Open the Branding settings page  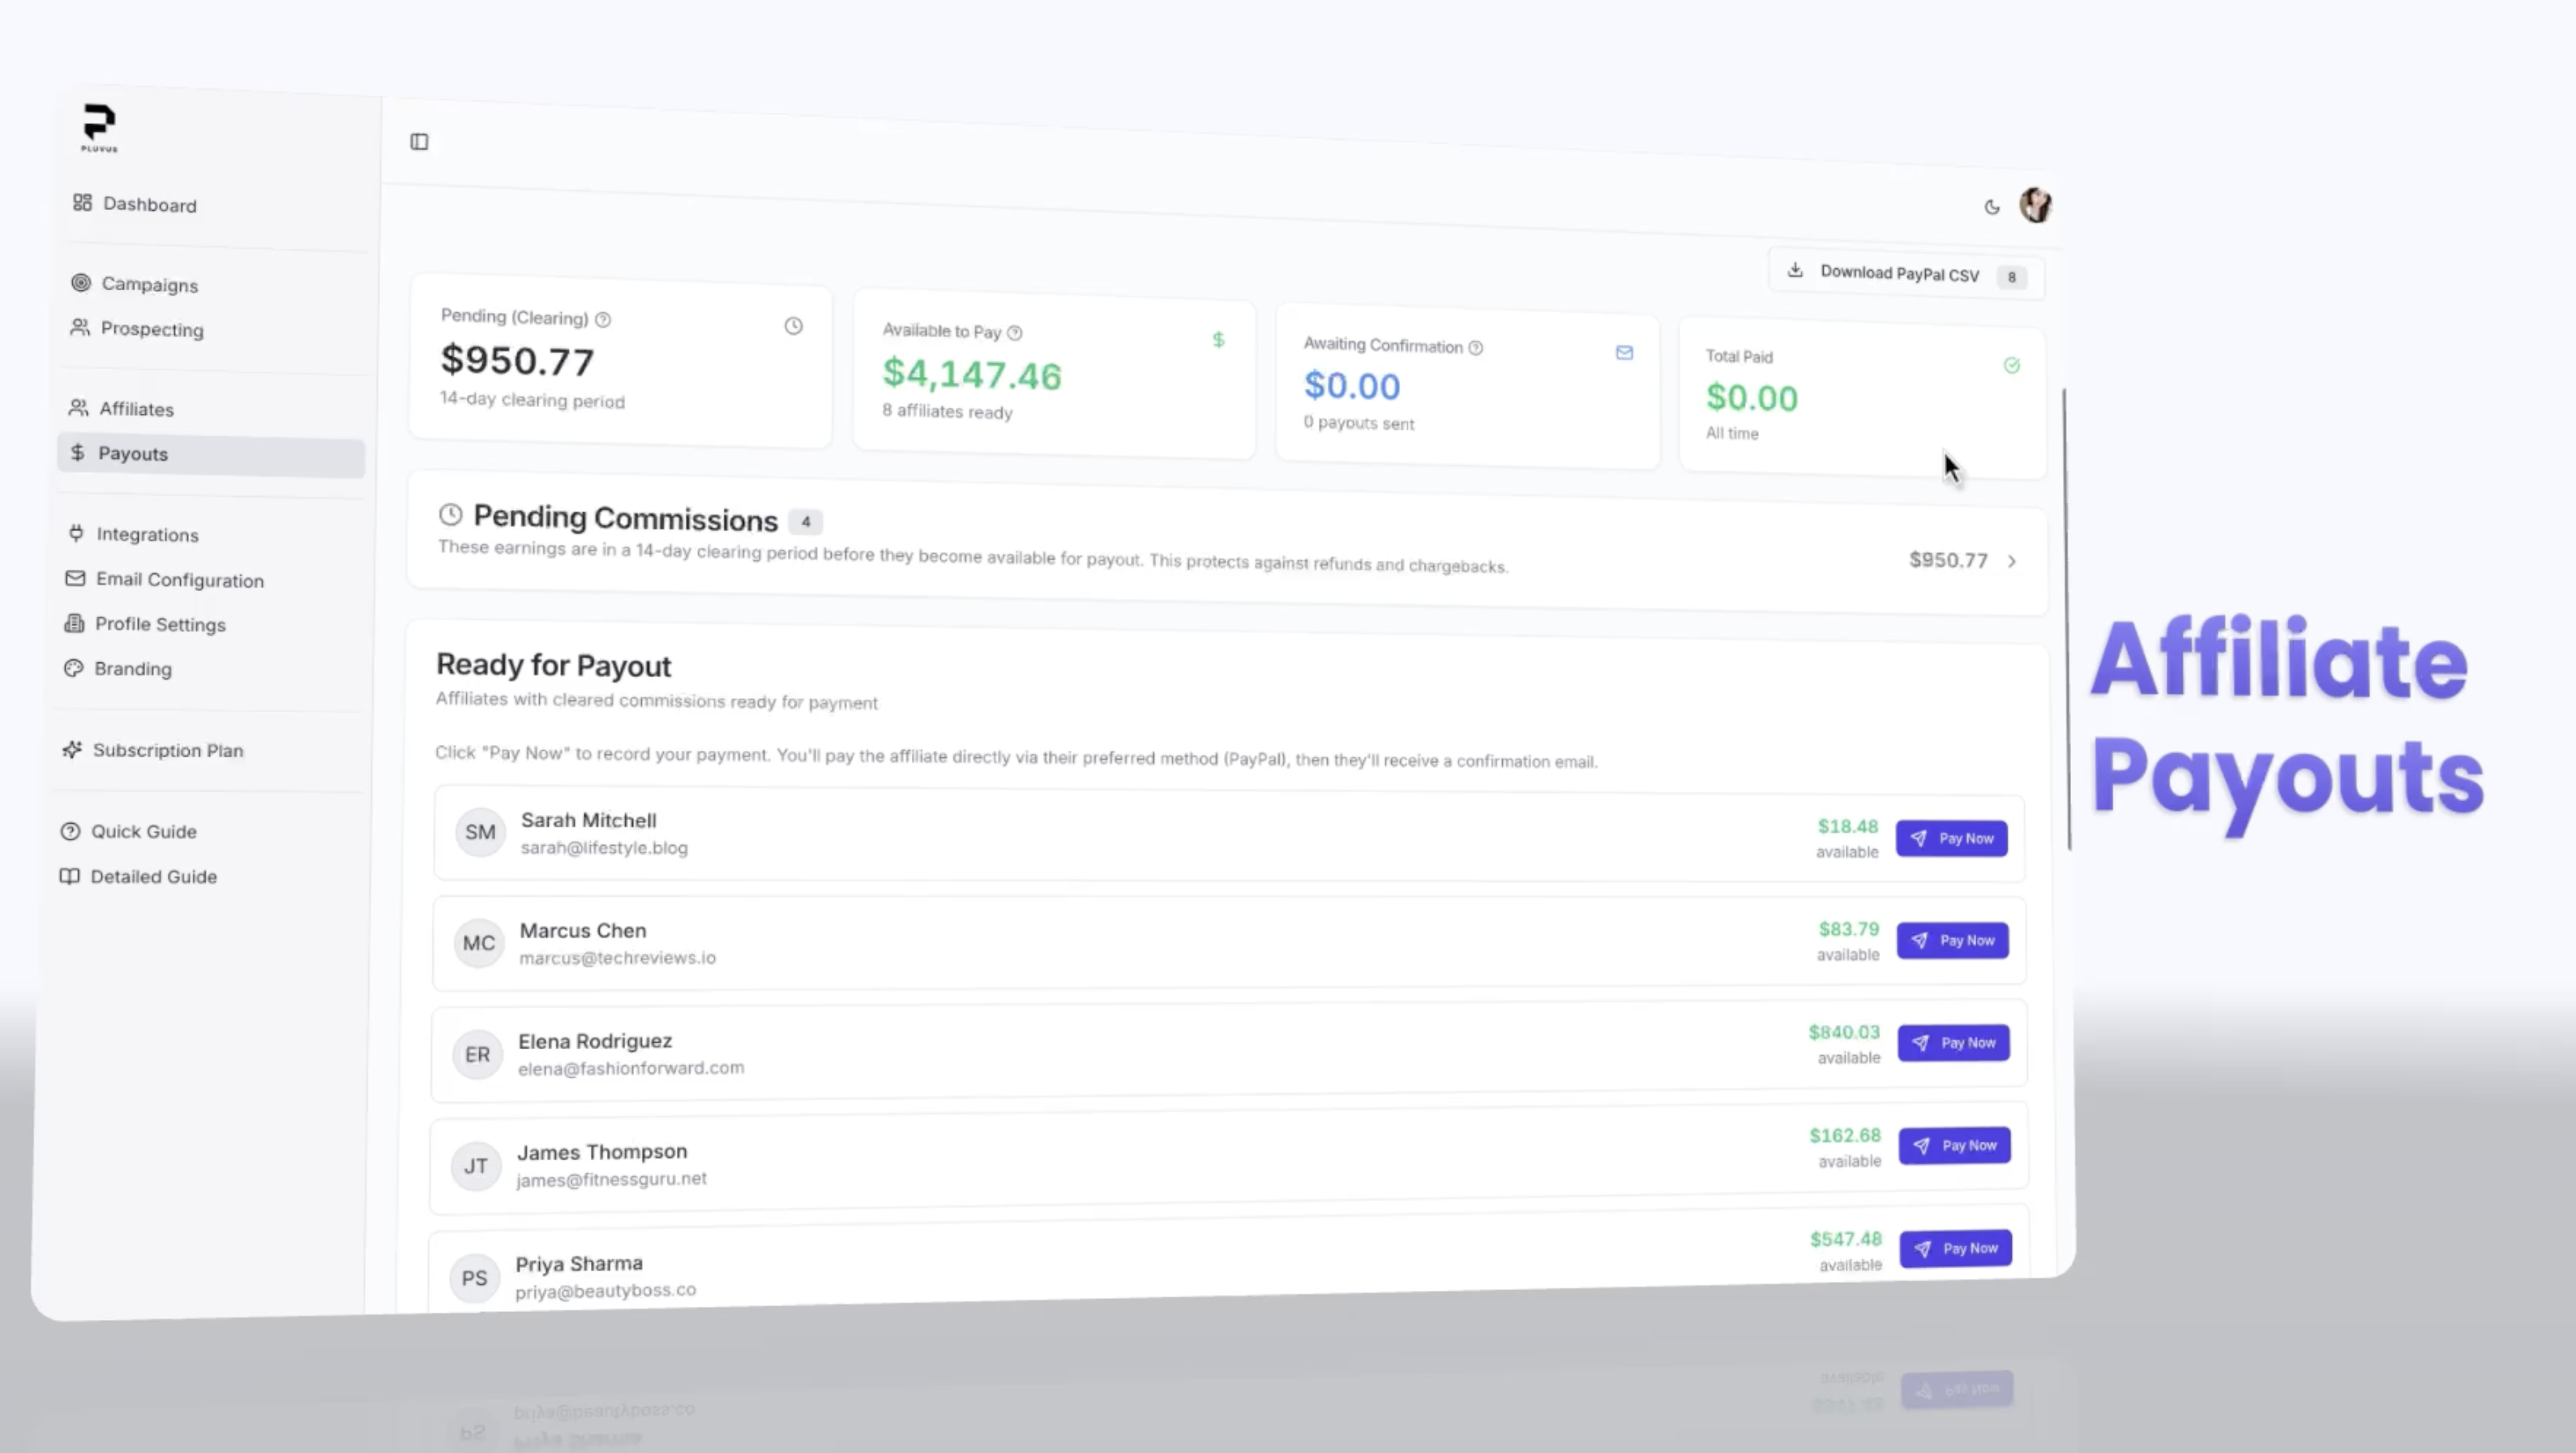[133, 669]
